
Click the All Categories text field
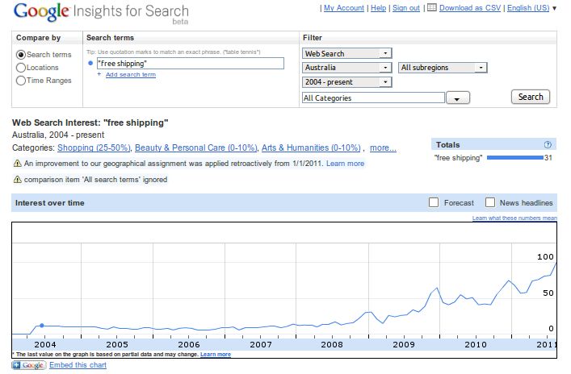point(373,98)
